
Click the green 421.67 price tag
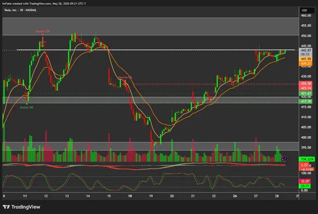pyautogui.click(x=306, y=93)
